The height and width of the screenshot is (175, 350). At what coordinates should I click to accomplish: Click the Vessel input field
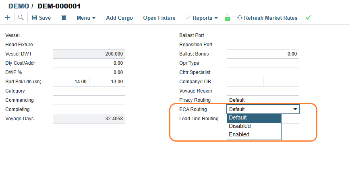89,35
